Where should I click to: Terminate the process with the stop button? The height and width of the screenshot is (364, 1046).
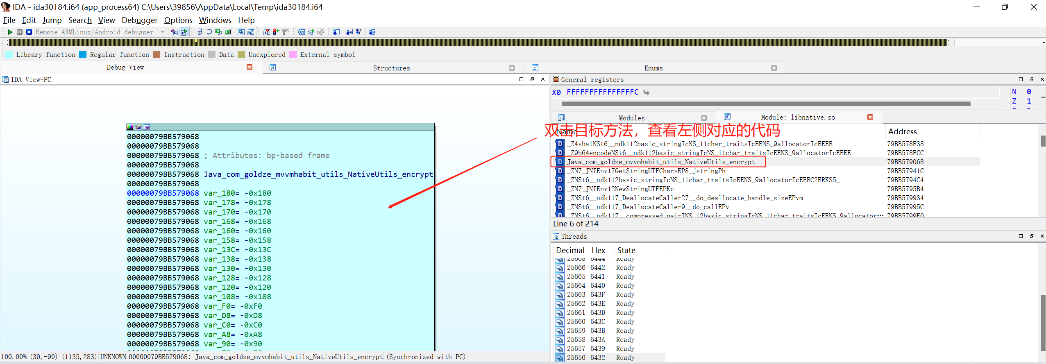[29, 32]
